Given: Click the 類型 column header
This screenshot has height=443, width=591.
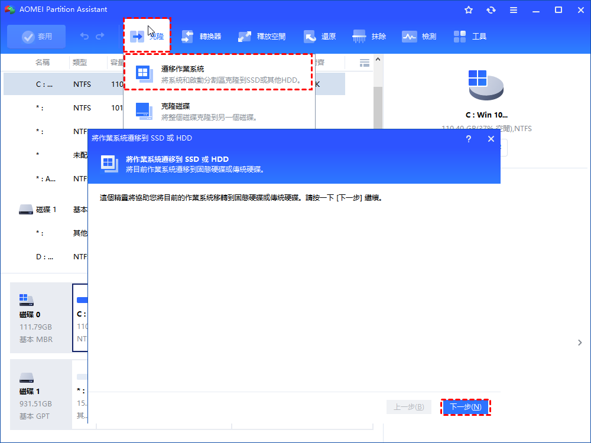Looking at the screenshot, I should [x=80, y=62].
